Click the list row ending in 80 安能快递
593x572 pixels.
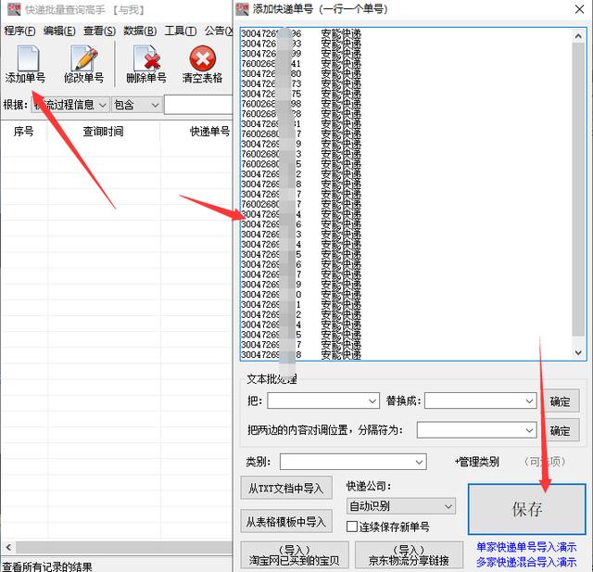[x=301, y=73]
